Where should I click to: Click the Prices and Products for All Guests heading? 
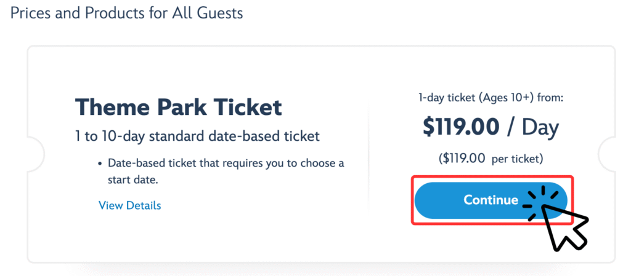pyautogui.click(x=126, y=13)
